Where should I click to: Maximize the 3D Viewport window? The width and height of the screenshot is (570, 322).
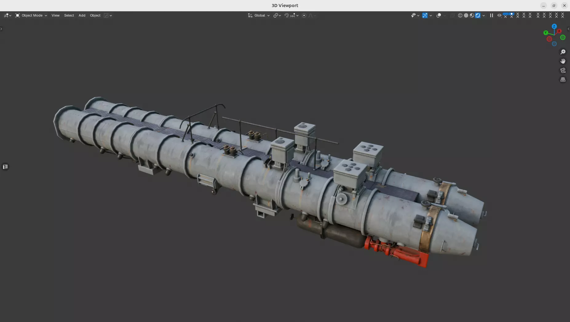554,6
